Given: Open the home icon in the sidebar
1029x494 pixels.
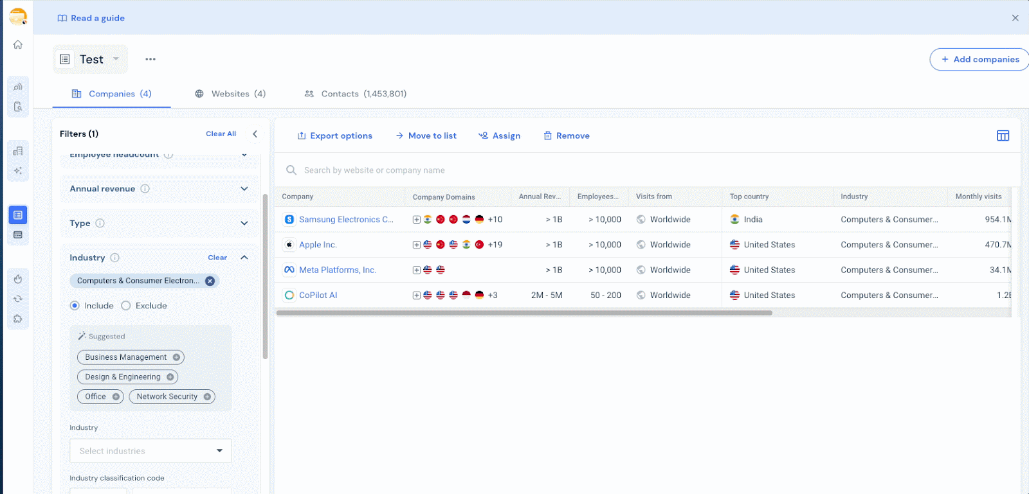Looking at the screenshot, I should click(18, 44).
